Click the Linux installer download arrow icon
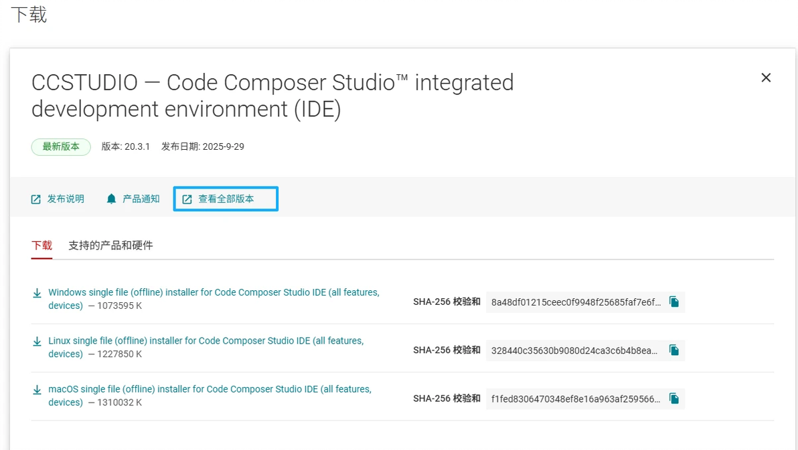This screenshot has height=450, width=798. tap(37, 341)
